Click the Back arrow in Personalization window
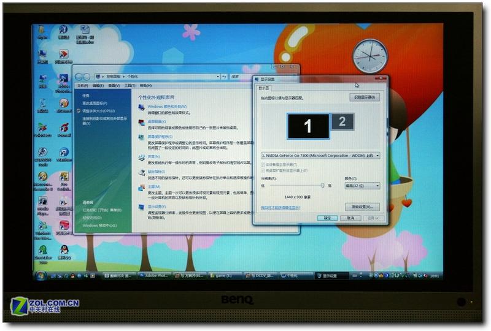Screen dimensions: 491x331 pyautogui.click(x=79, y=77)
